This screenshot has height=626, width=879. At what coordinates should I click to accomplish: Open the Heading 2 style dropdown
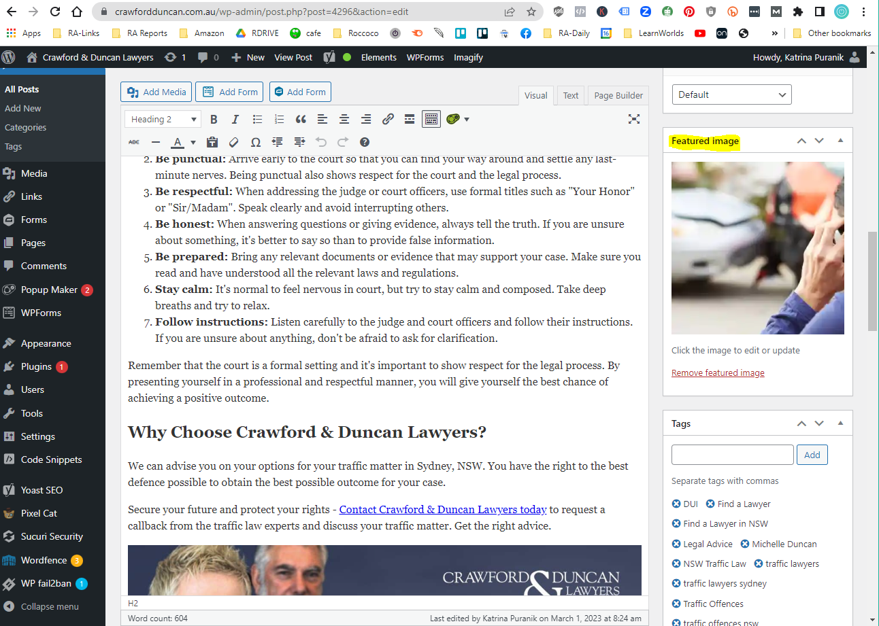(162, 118)
